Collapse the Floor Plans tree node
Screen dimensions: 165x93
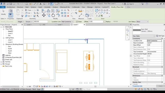(3, 29)
